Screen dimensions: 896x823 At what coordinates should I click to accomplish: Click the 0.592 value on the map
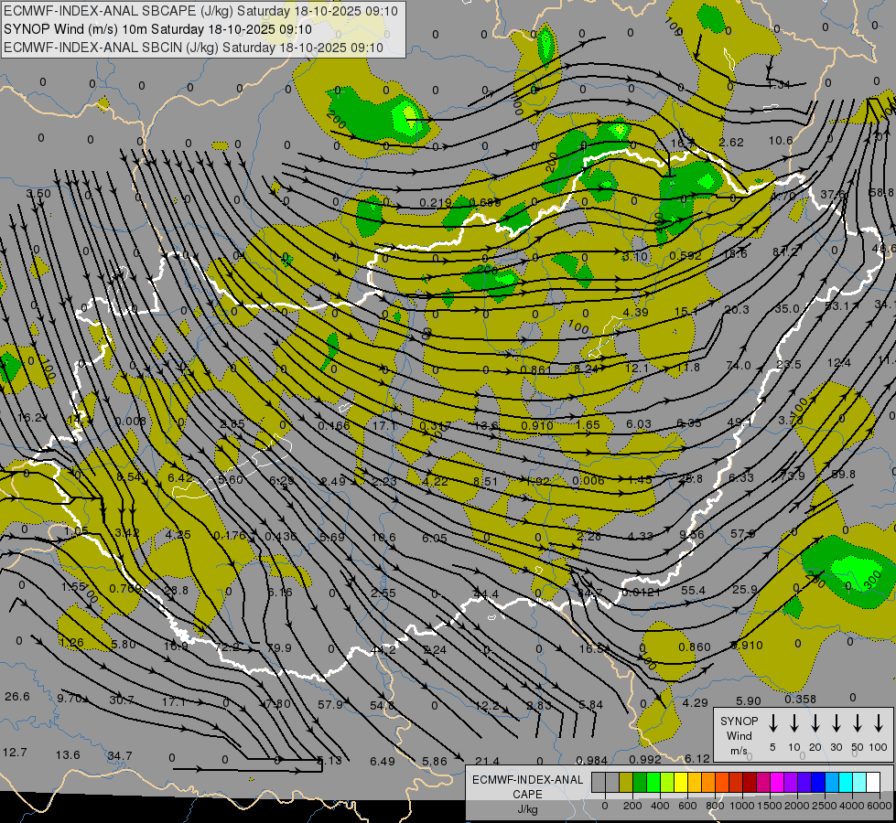[685, 255]
